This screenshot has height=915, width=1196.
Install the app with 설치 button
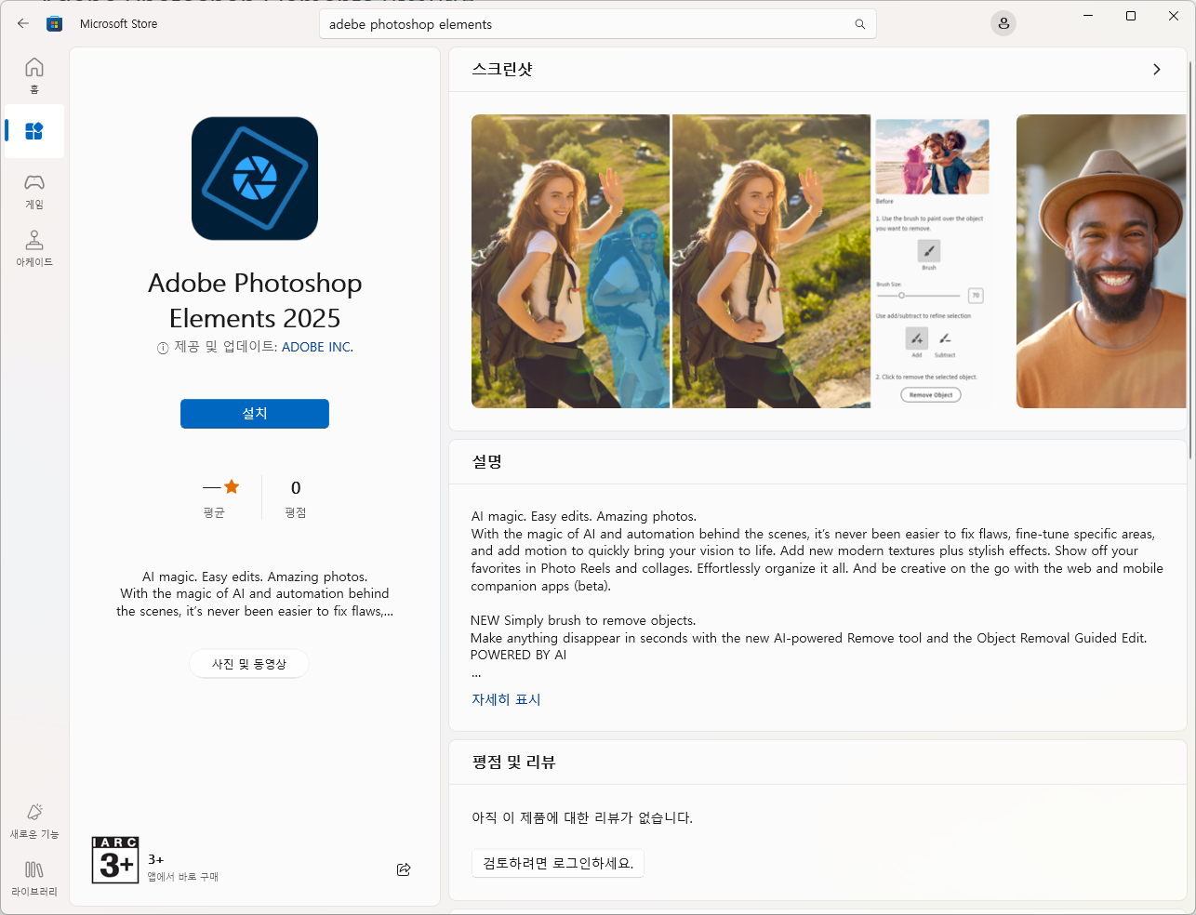point(255,414)
